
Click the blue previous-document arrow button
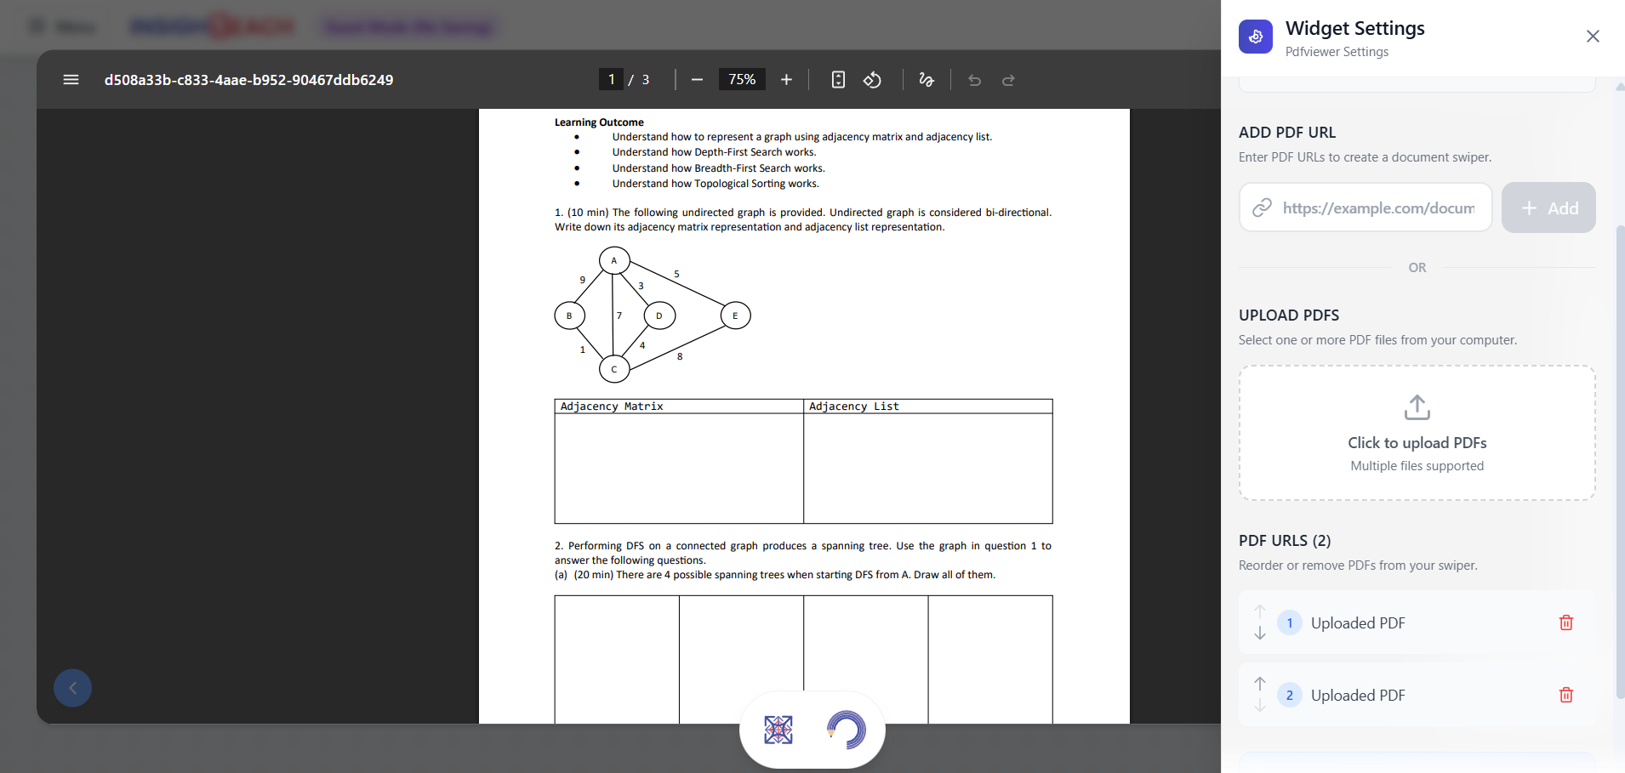tap(72, 688)
